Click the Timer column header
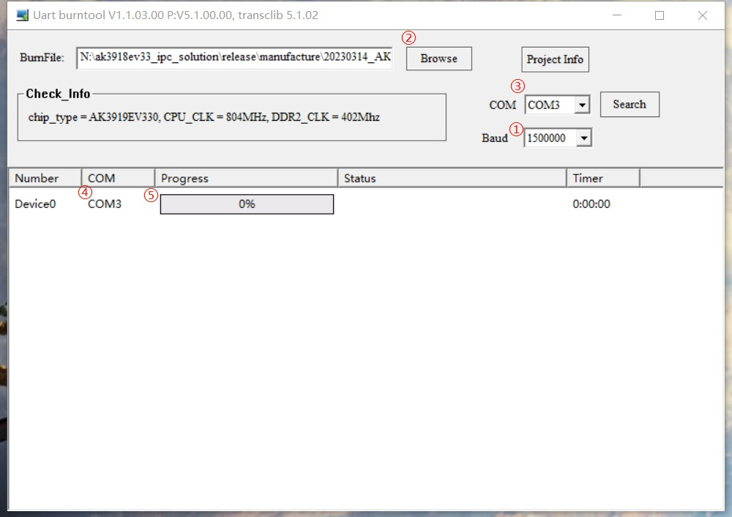 coord(602,178)
